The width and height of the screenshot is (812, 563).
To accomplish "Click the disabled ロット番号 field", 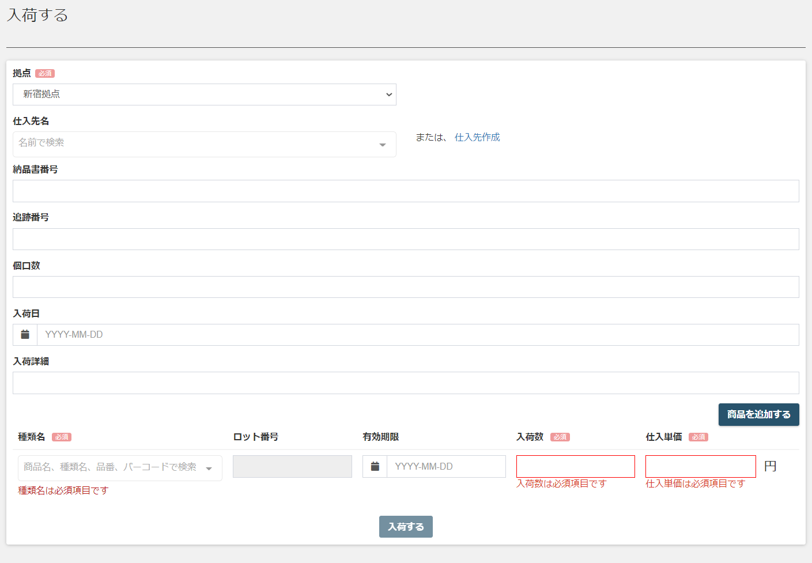I will tap(292, 467).
